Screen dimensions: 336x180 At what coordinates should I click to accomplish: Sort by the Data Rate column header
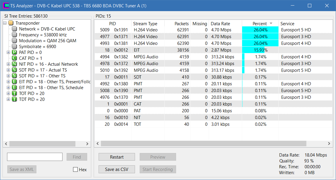coord(225,23)
